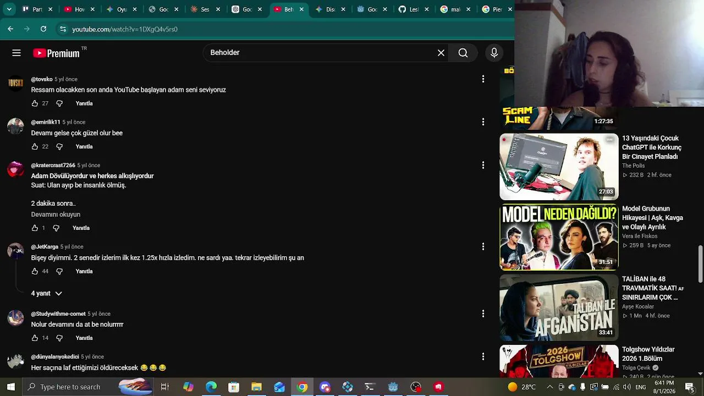The height and width of the screenshot is (396, 704).
Task: Open video titled Model Grubunun Hikayesi
Action: (x=652, y=218)
